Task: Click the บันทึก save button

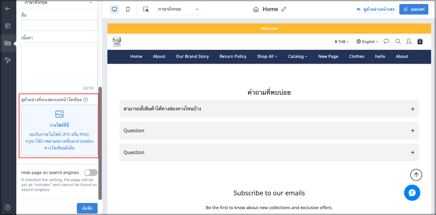Action: point(87,208)
